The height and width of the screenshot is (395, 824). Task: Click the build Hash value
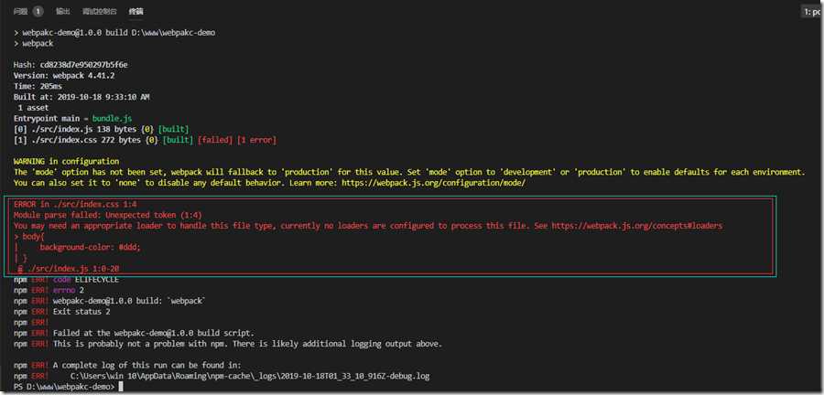pyautogui.click(x=83, y=65)
